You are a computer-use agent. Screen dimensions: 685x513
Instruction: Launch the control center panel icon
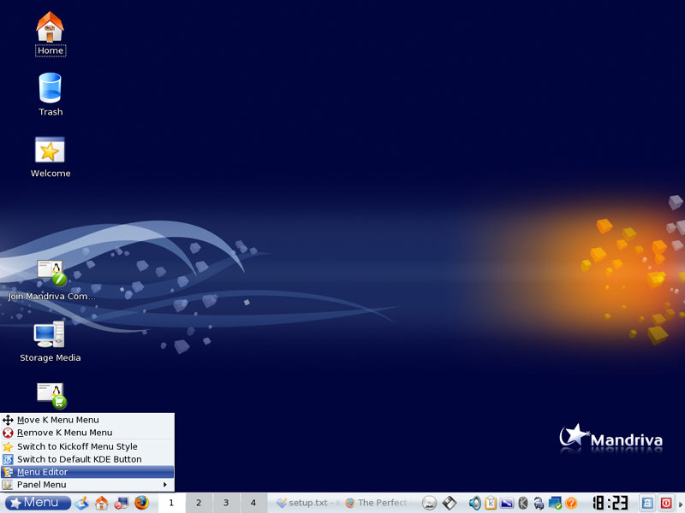pyautogui.click(x=122, y=503)
